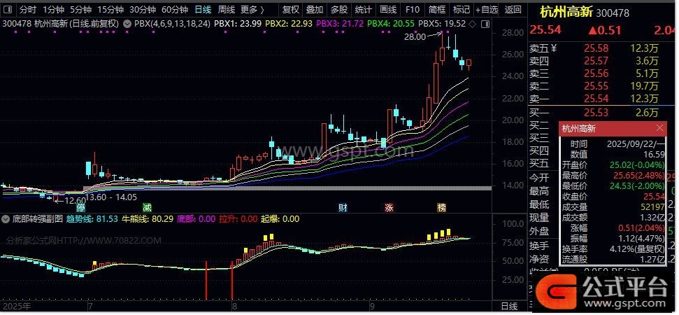
Task: Click 日线 label at the chart corner
Action: point(509,307)
